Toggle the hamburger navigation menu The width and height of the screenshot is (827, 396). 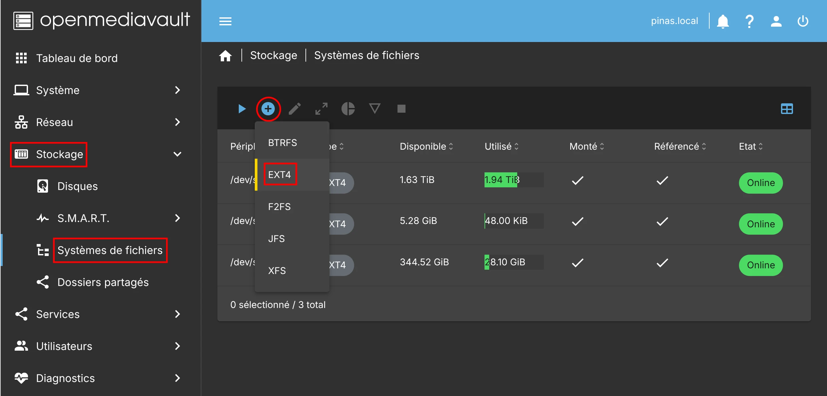[225, 21]
